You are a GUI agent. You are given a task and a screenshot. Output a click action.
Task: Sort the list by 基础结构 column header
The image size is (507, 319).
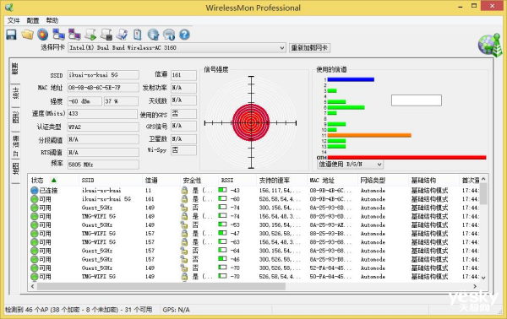(434, 180)
